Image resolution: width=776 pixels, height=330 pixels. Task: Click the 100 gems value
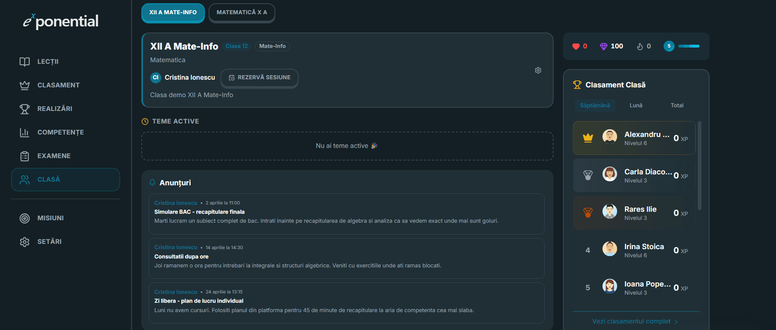(617, 46)
